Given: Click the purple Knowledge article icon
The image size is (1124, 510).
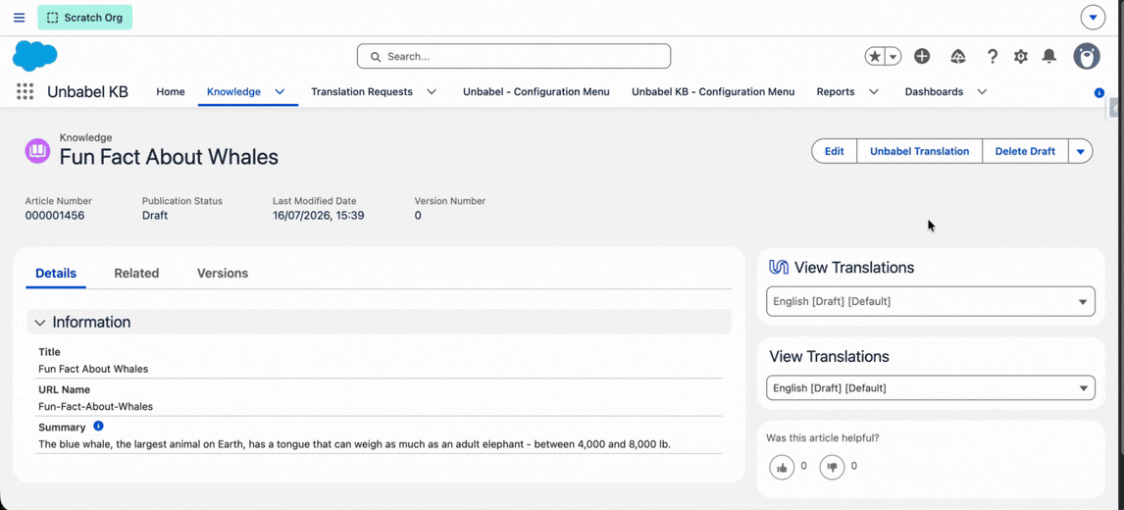Looking at the screenshot, I should [x=36, y=151].
